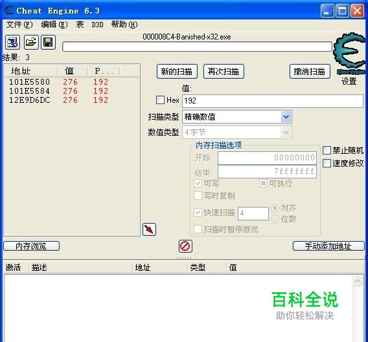Image resolution: width=368 pixels, height=342 pixels.
Task: Click the address table 地址 column header
Action: (x=160, y=267)
